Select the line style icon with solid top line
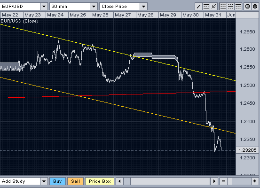260x188 pixels. click(238, 7)
